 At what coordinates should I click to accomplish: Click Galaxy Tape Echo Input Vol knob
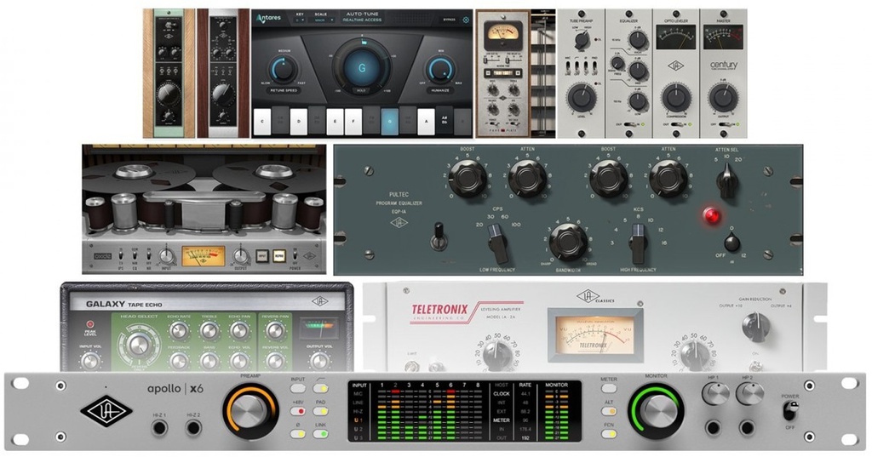click(89, 362)
